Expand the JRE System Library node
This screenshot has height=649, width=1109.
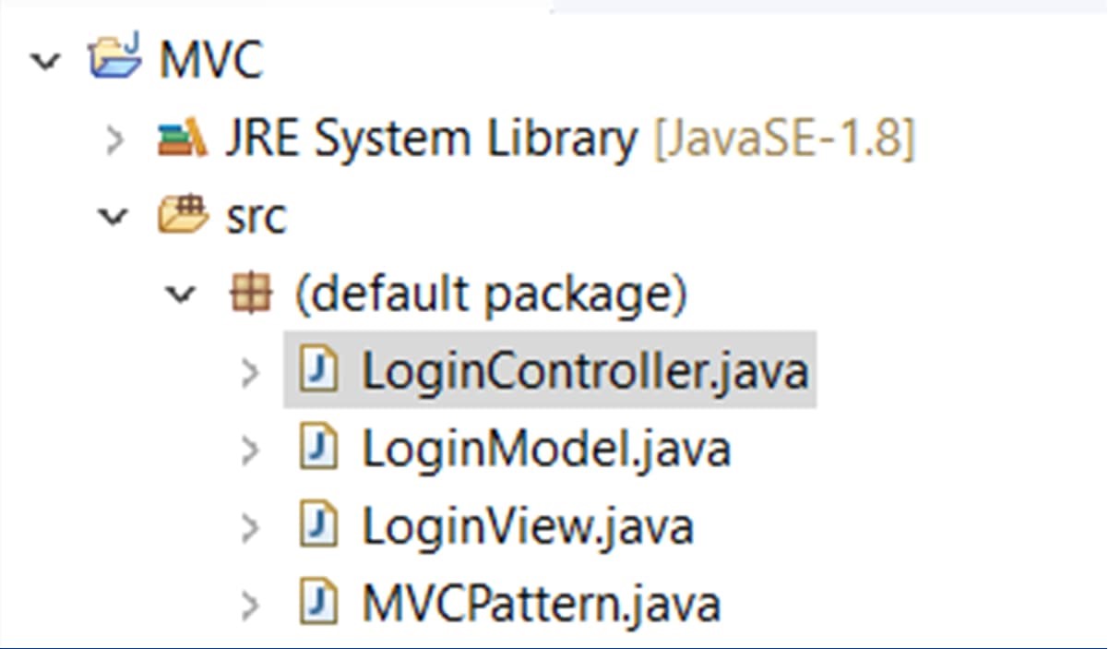point(114,140)
